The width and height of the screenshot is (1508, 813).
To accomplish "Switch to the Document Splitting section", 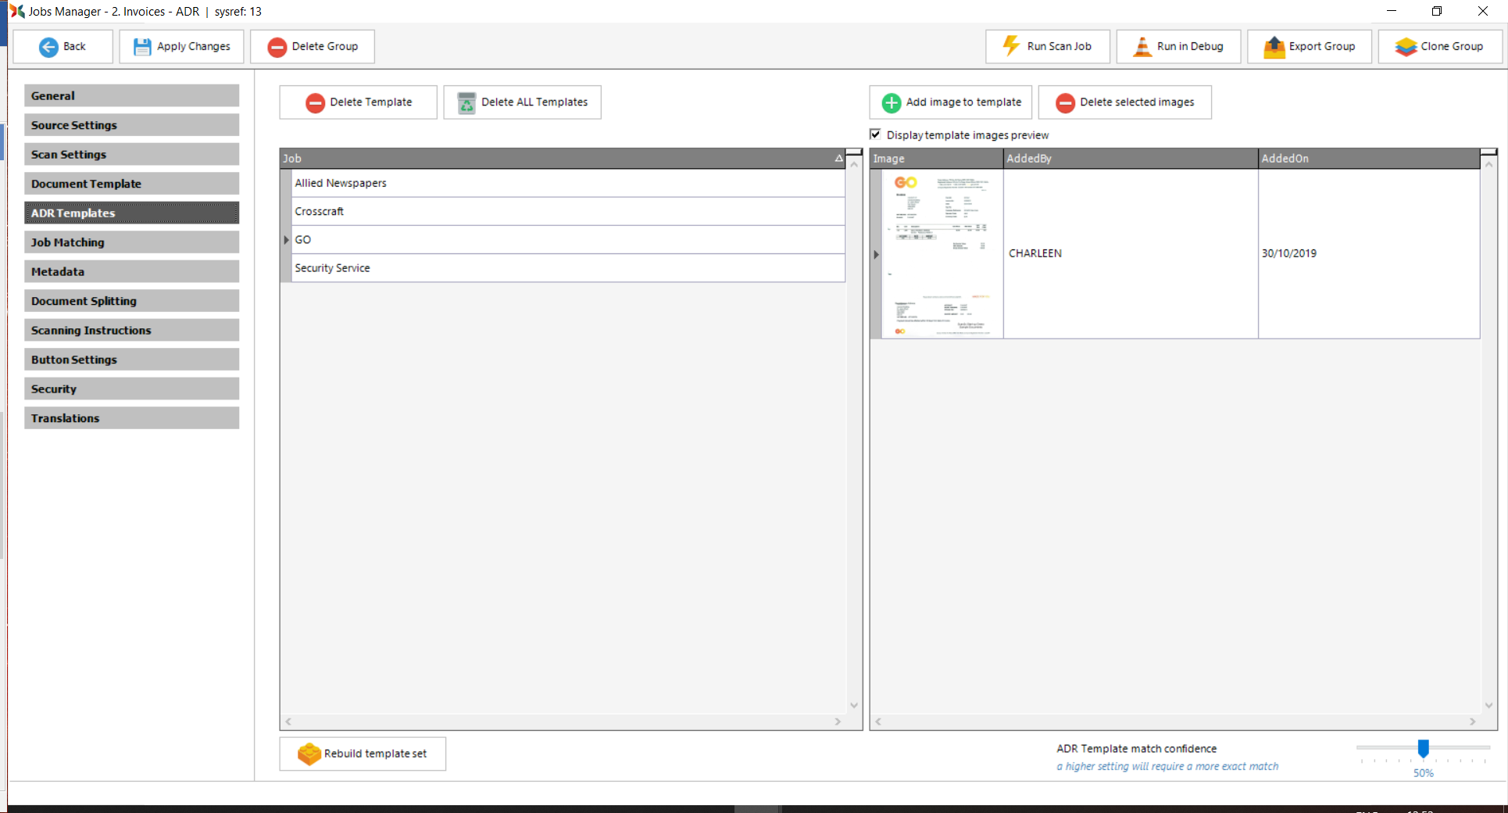I will 131,301.
